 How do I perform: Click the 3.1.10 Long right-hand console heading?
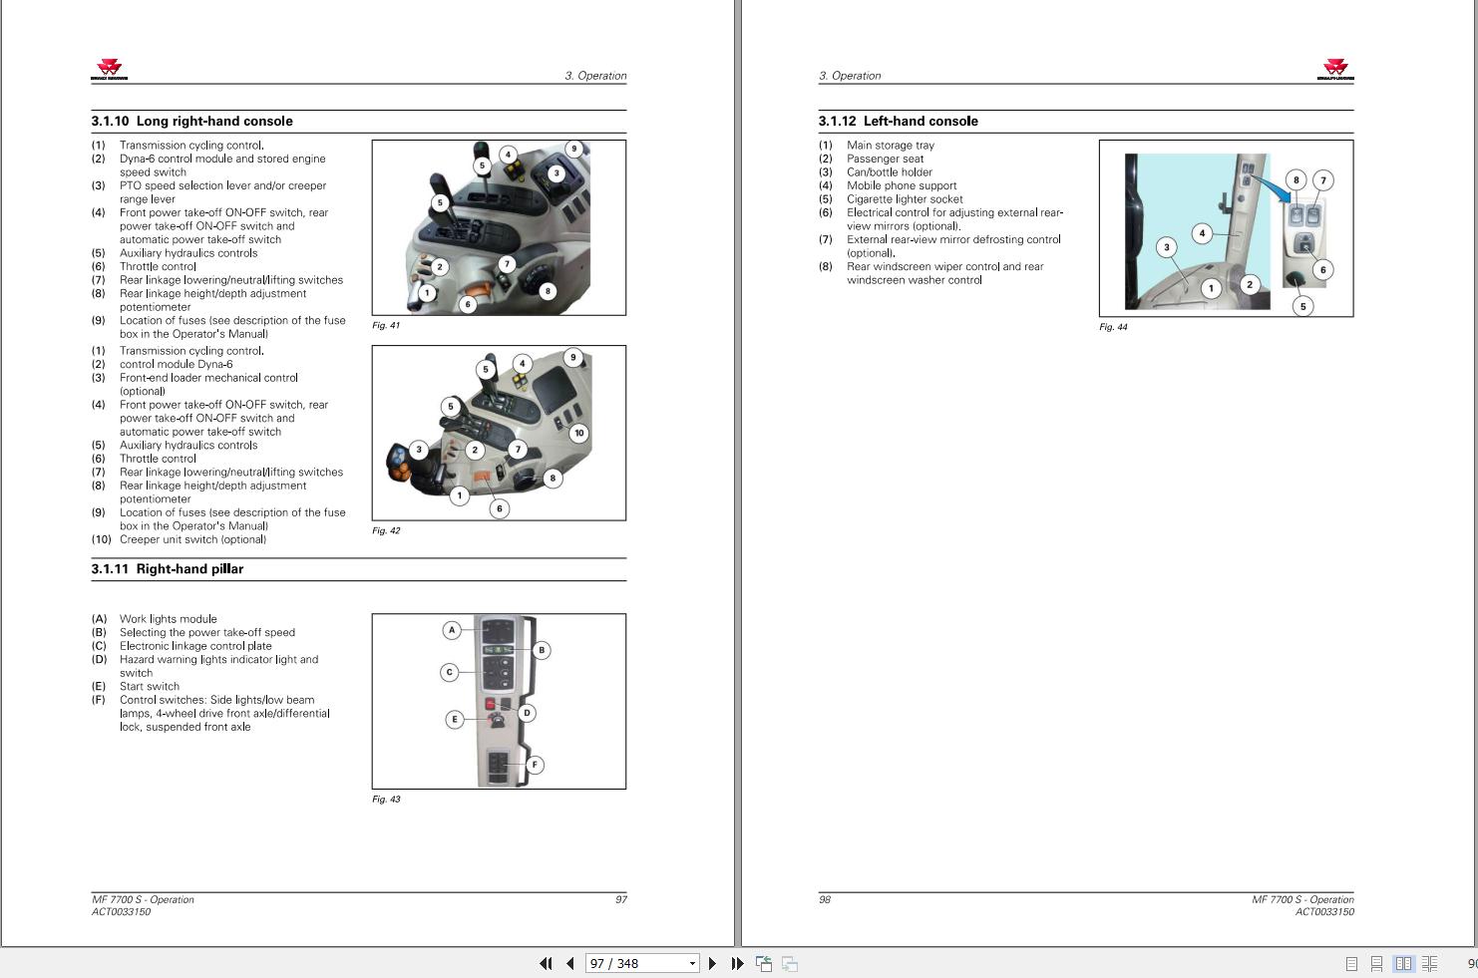[x=192, y=121]
